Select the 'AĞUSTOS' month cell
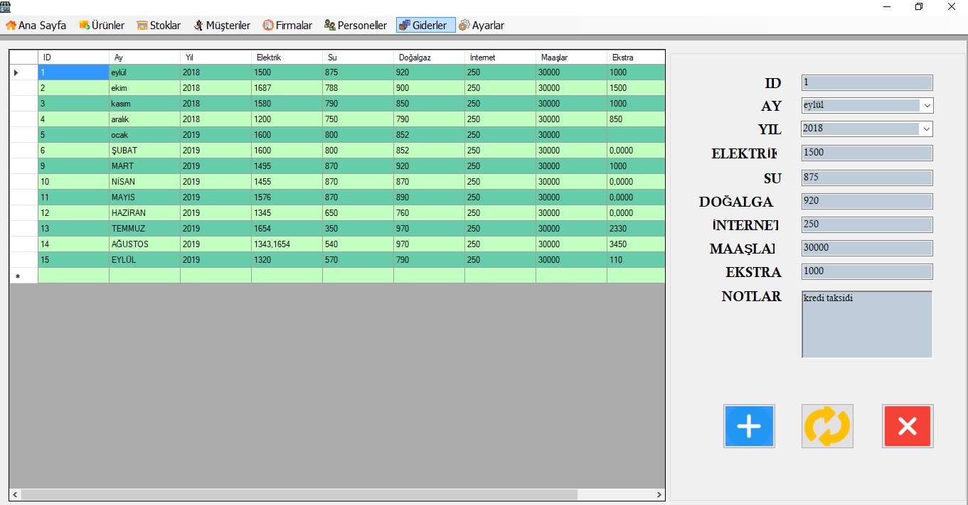Viewport: 968px width, 505px height. (144, 244)
